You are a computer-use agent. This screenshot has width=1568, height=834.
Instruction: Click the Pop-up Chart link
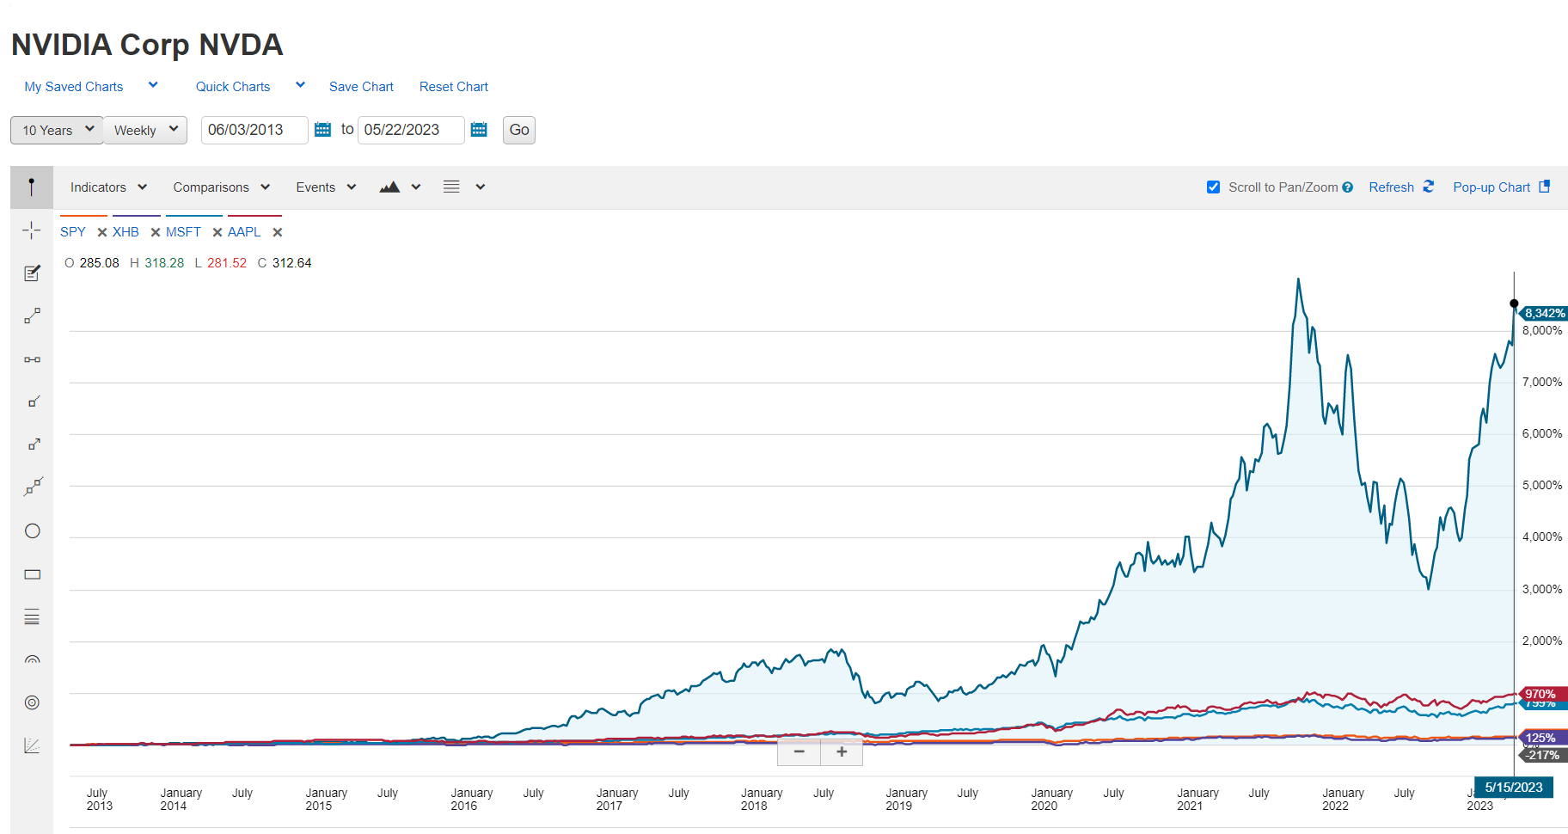coord(1491,187)
